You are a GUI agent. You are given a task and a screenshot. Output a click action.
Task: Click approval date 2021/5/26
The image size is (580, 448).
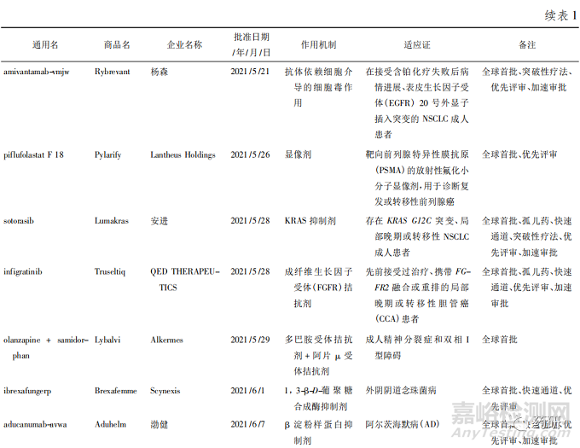[250, 154]
